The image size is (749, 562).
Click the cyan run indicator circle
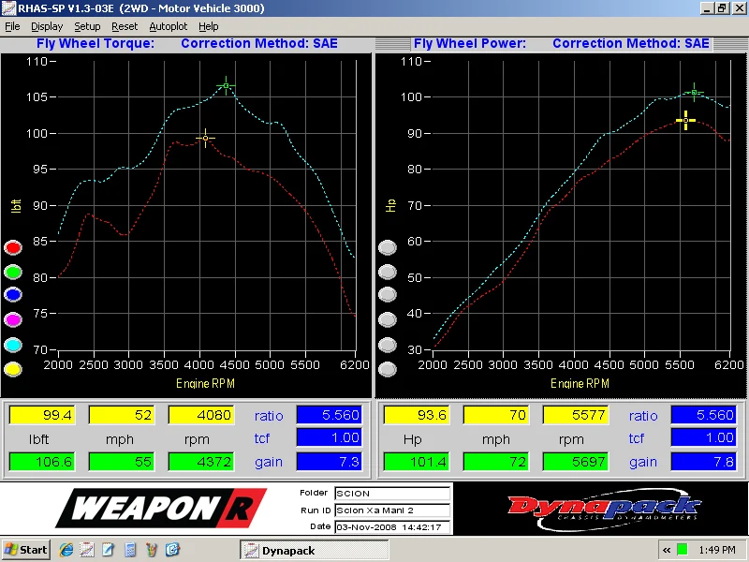13,345
